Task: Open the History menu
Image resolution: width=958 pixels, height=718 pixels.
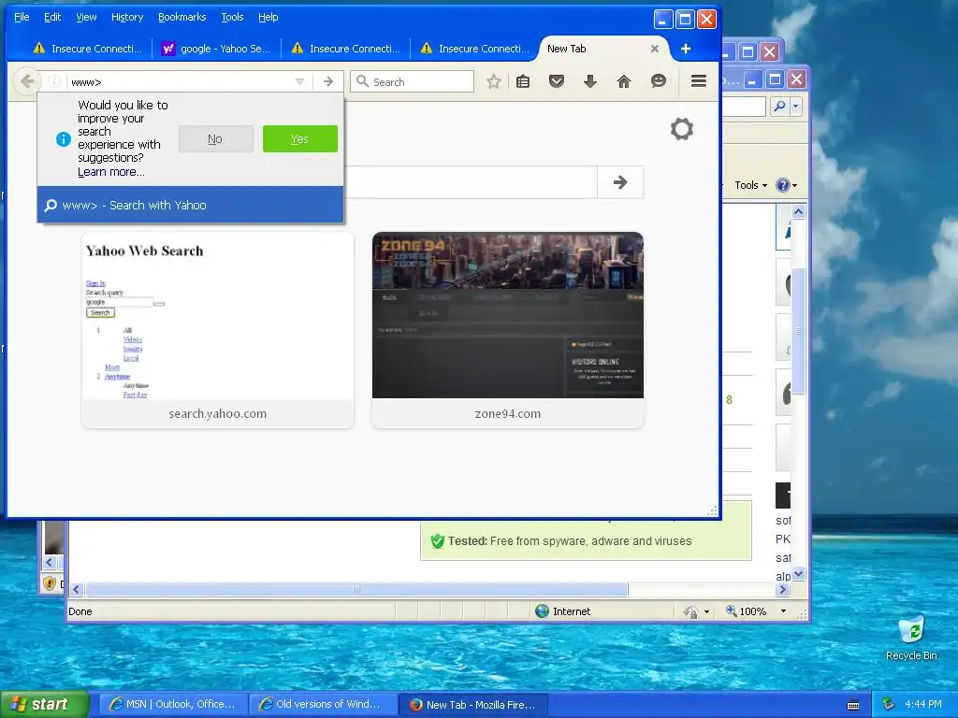Action: click(127, 17)
